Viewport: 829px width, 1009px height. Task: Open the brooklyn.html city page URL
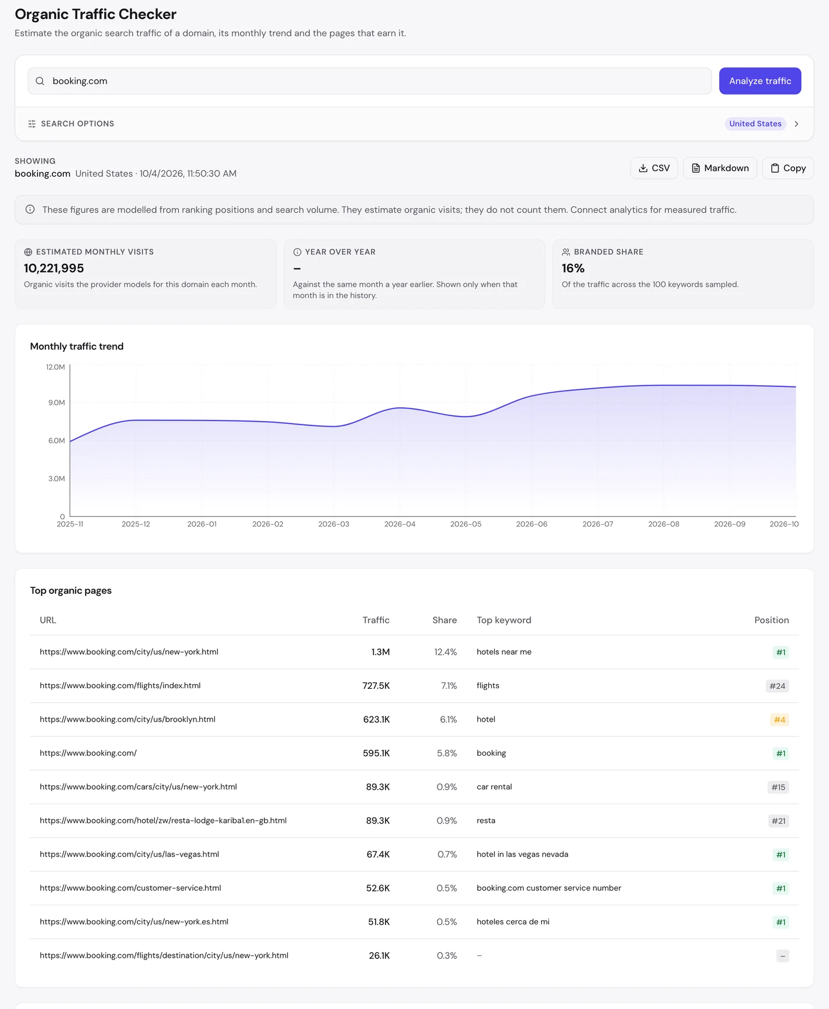[128, 719]
